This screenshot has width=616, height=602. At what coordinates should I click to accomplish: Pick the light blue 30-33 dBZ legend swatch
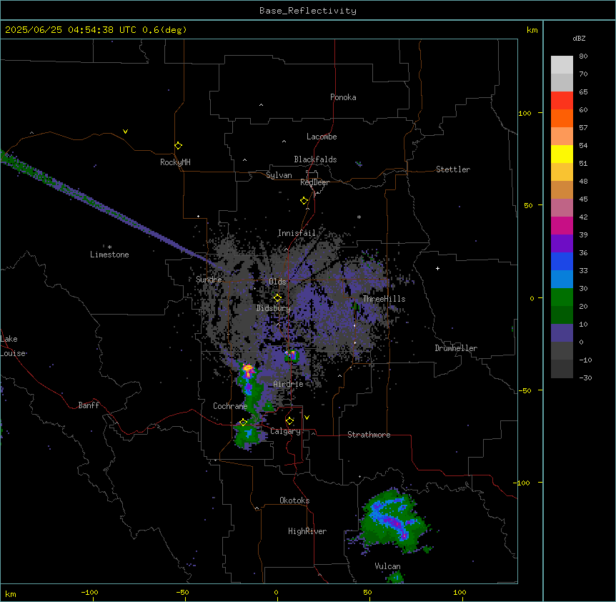pyautogui.click(x=562, y=279)
